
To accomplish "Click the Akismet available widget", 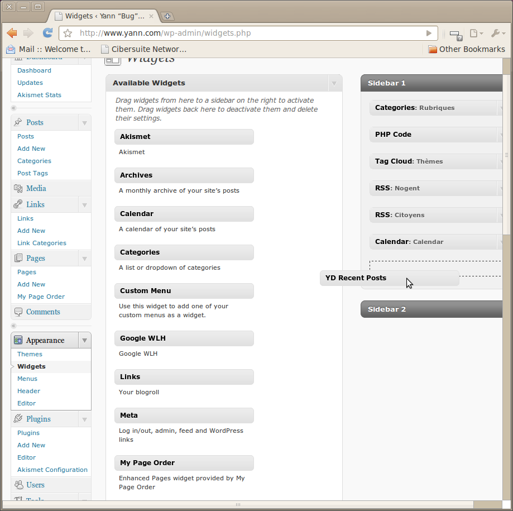I will pyautogui.click(x=184, y=137).
